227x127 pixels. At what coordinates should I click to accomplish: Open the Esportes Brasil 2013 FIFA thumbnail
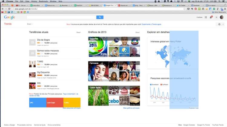[x=98, y=47]
